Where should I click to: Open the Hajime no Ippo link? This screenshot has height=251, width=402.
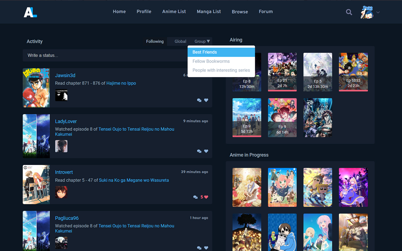point(121,83)
